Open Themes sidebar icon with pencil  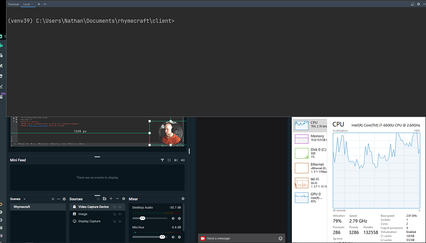[x=2, y=66]
